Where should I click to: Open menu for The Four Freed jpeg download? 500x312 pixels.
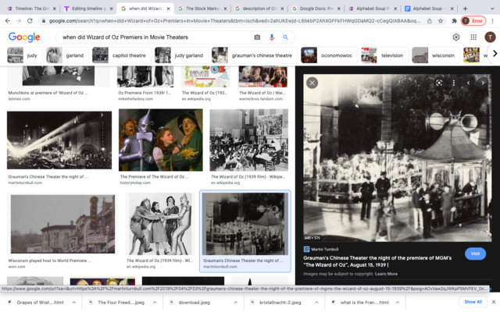[155, 303]
